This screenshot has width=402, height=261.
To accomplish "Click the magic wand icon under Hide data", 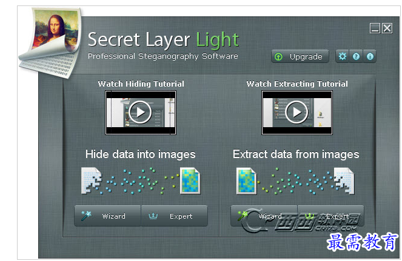I will (86, 216).
